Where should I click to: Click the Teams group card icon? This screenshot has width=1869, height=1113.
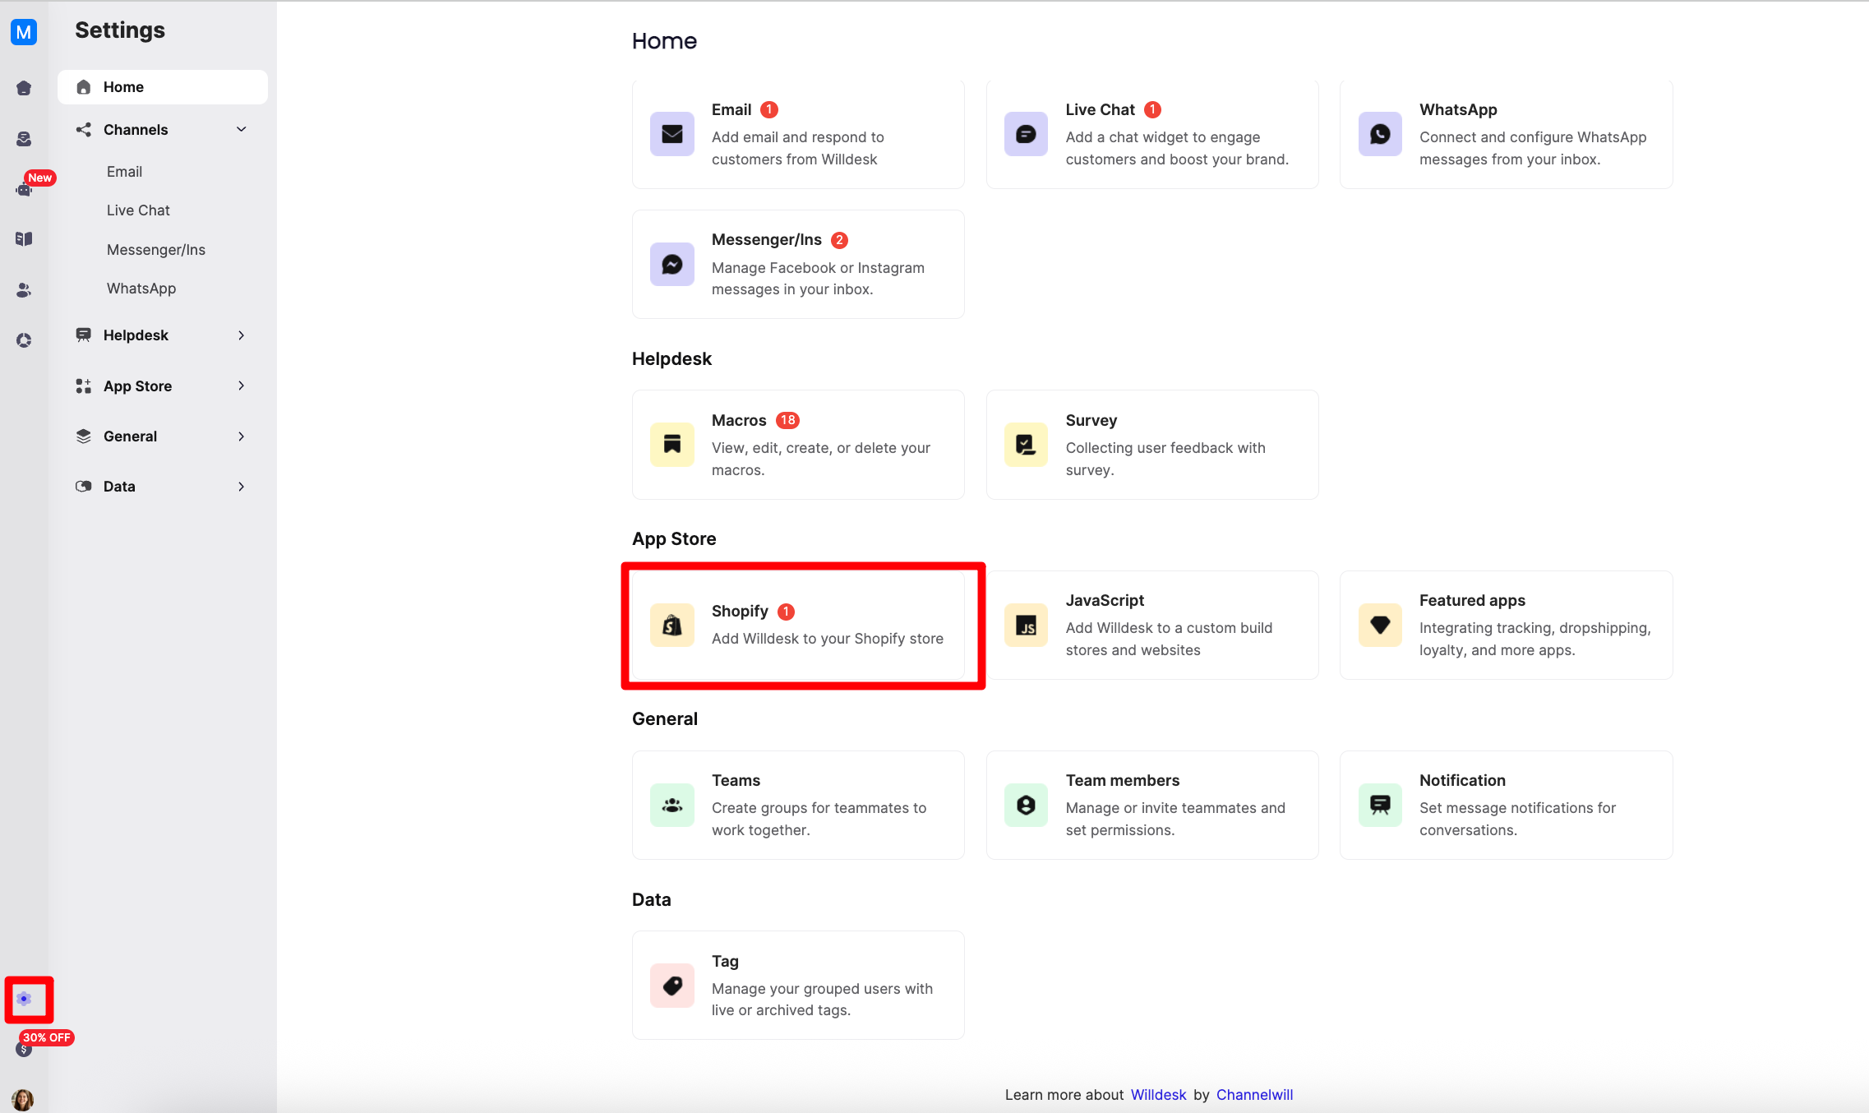(x=672, y=806)
